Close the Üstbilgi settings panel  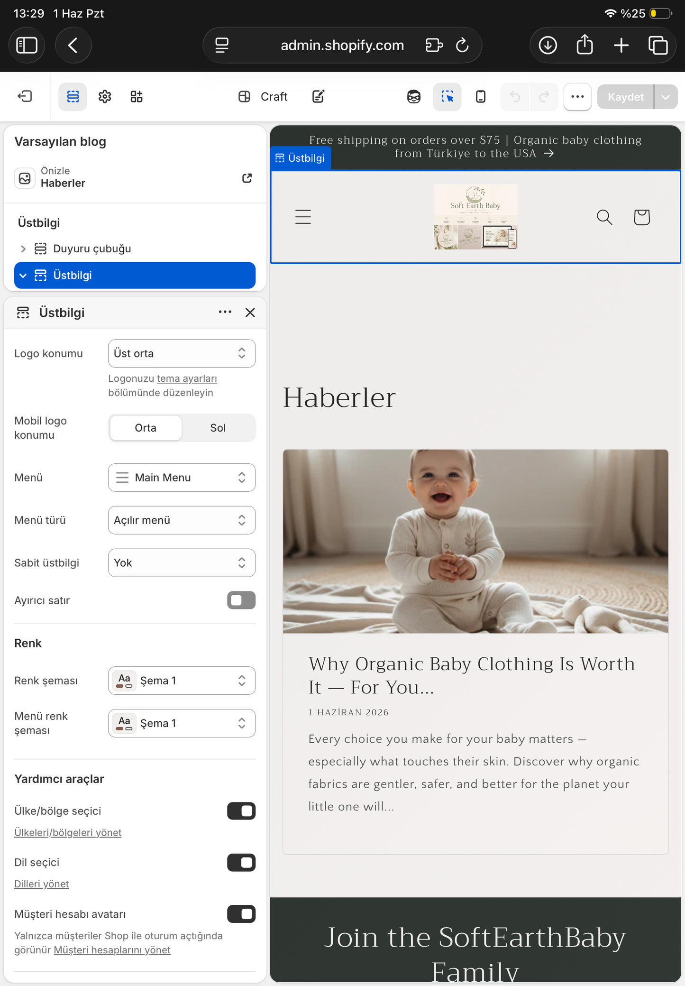[250, 313]
